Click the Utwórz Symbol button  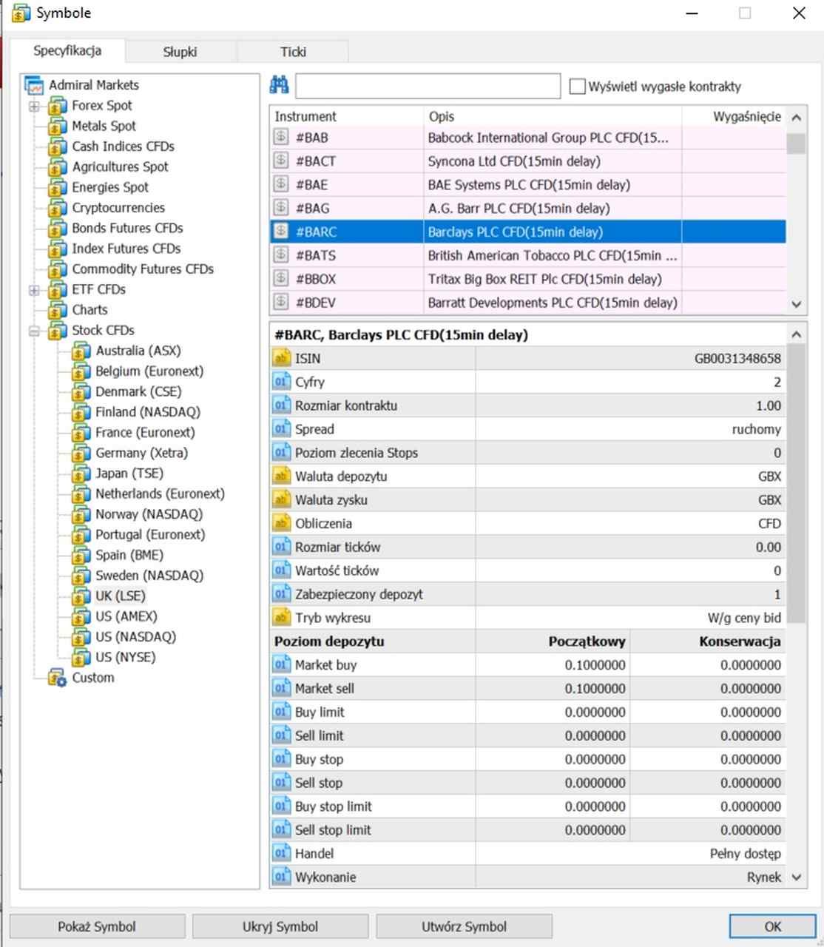464,926
